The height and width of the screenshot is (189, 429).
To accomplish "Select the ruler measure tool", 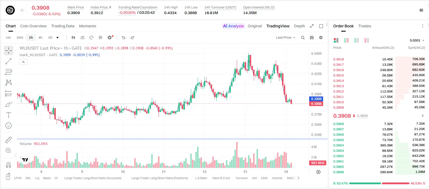I will click(8, 140).
